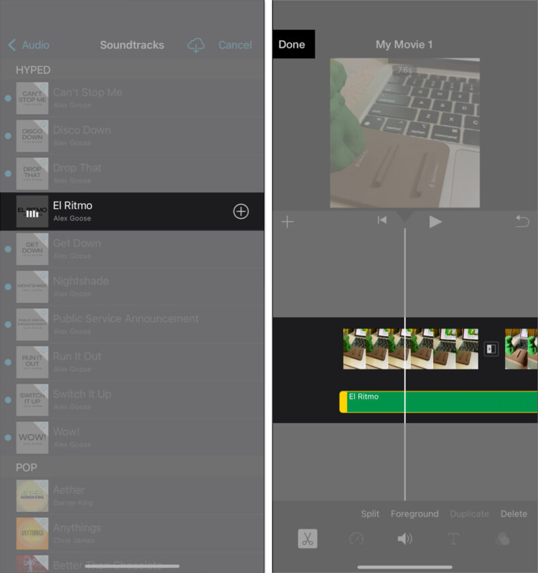Viewport: 538px width, 573px height.
Task: Open the clip Speed control icon
Action: click(356, 538)
